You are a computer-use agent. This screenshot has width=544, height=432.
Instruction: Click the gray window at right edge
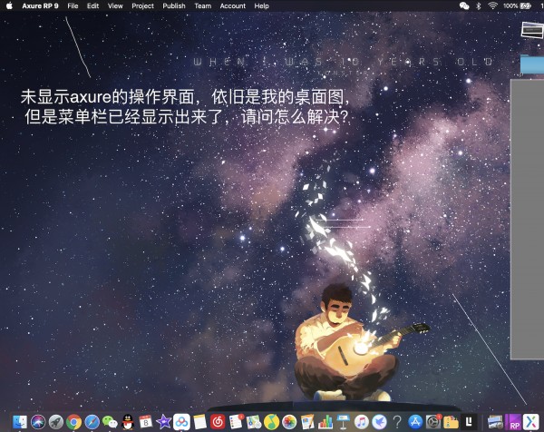coord(528,220)
